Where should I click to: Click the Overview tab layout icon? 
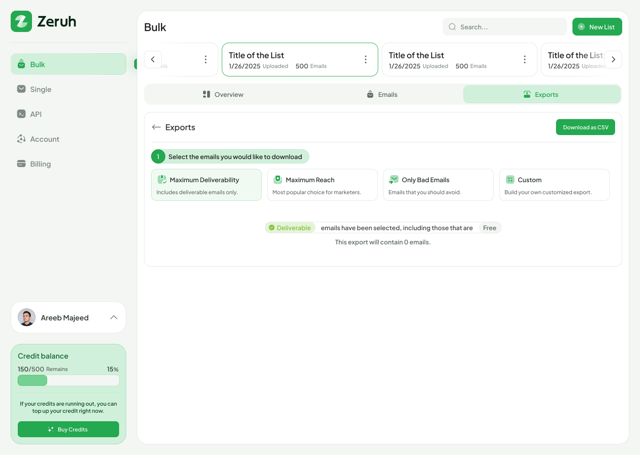tap(207, 94)
